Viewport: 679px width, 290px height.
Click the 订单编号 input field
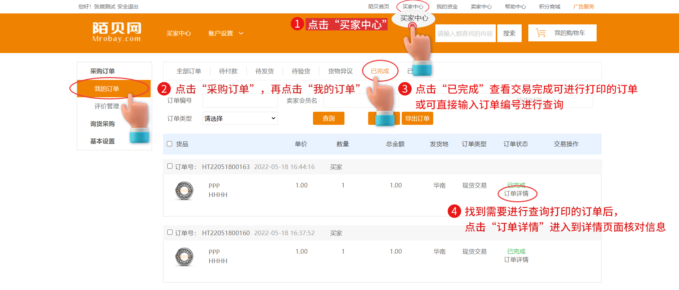click(240, 101)
